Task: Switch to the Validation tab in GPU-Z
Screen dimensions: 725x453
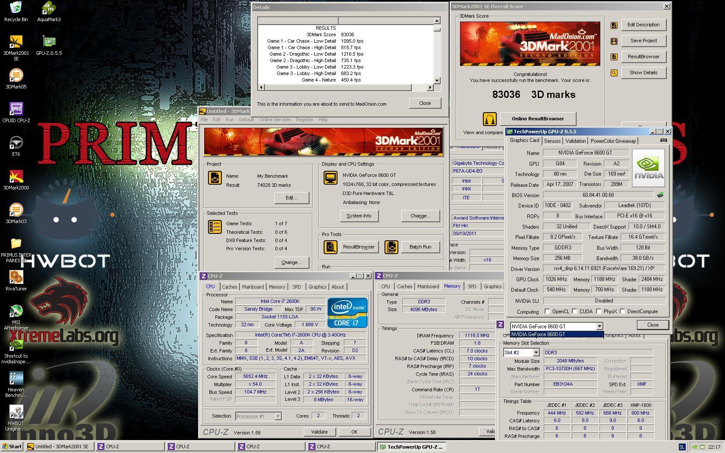Action: pos(576,141)
